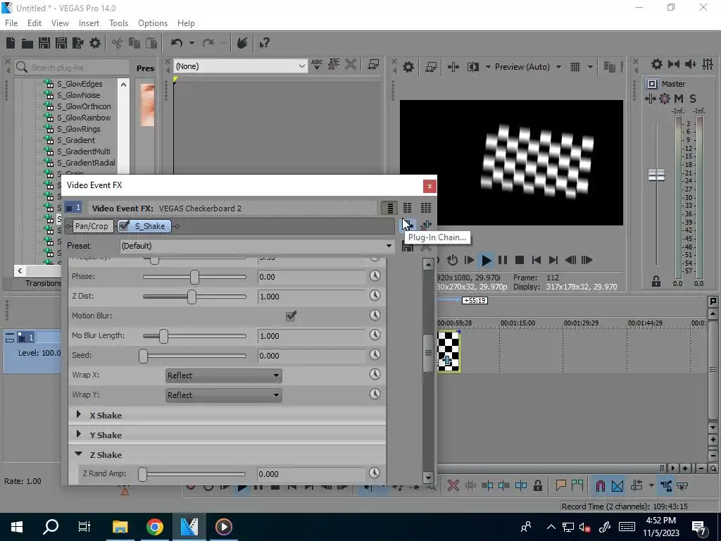Expand the Y Shake section
This screenshot has width=721, height=541.
click(79, 434)
